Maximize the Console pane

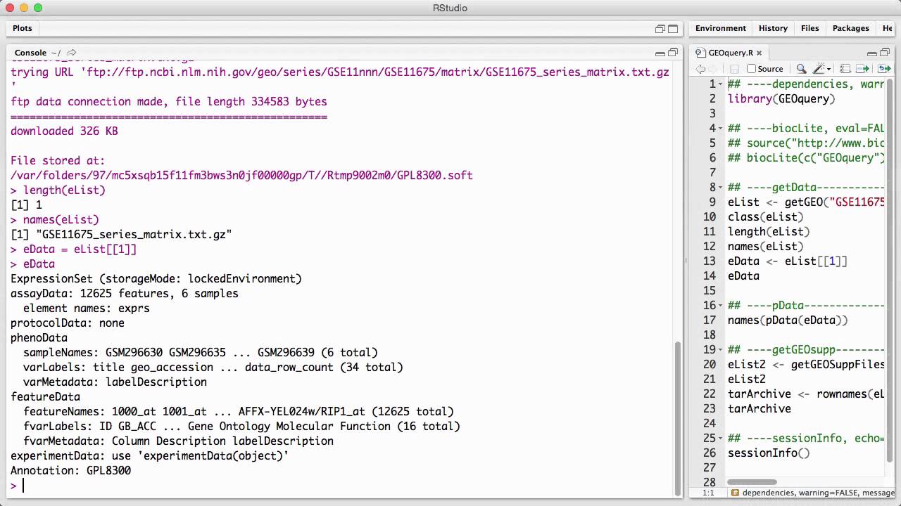[x=673, y=53]
